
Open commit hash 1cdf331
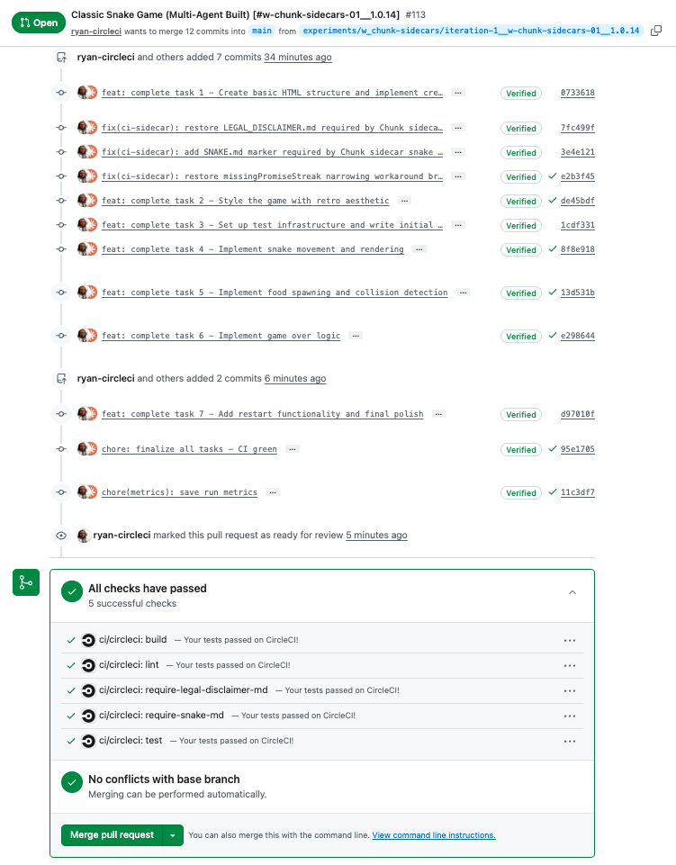pos(577,225)
